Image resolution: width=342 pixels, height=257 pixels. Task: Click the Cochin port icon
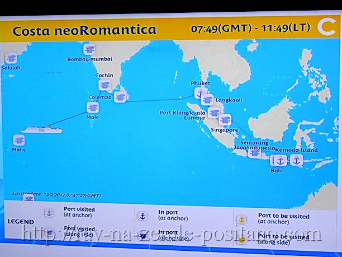(x=104, y=85)
